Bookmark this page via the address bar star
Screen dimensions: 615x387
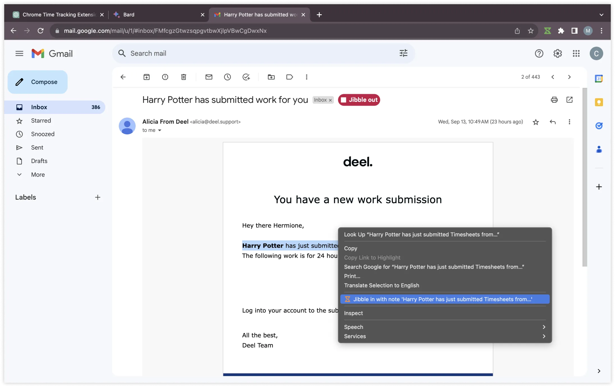point(530,31)
